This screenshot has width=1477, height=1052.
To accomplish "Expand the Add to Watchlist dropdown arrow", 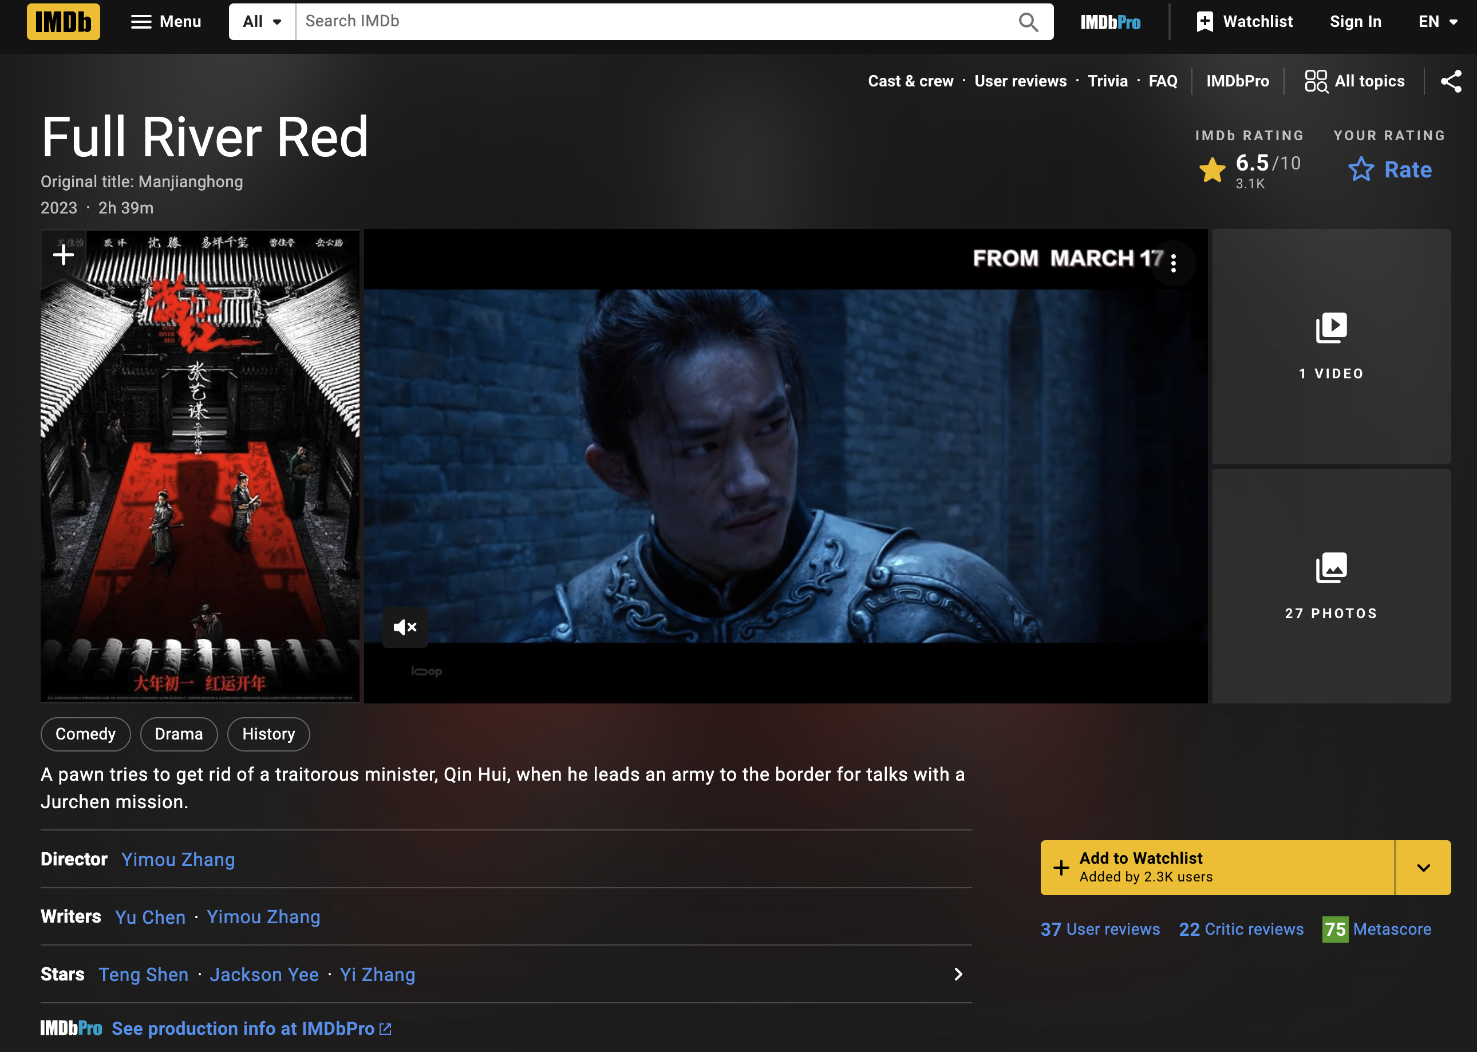I will coord(1423,867).
